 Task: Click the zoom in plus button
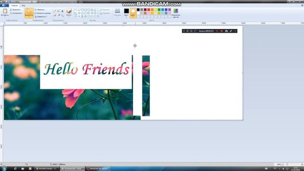pos(302,164)
